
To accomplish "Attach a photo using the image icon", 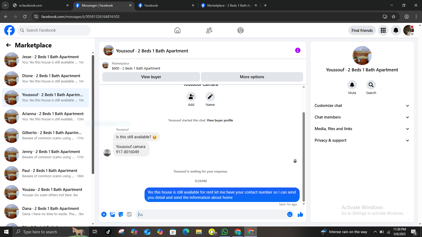I will click(x=113, y=214).
